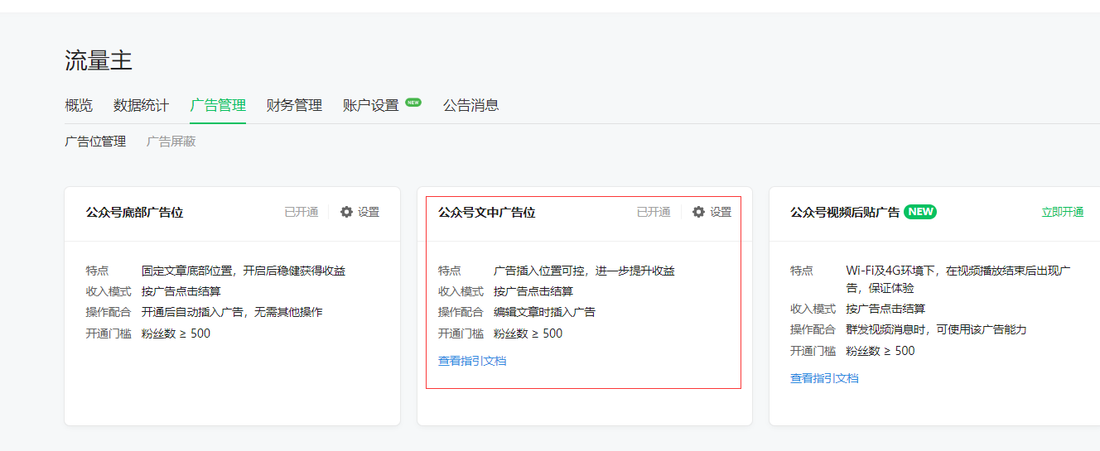Open the 概览 tab
The width and height of the screenshot is (1100, 451).
79,105
